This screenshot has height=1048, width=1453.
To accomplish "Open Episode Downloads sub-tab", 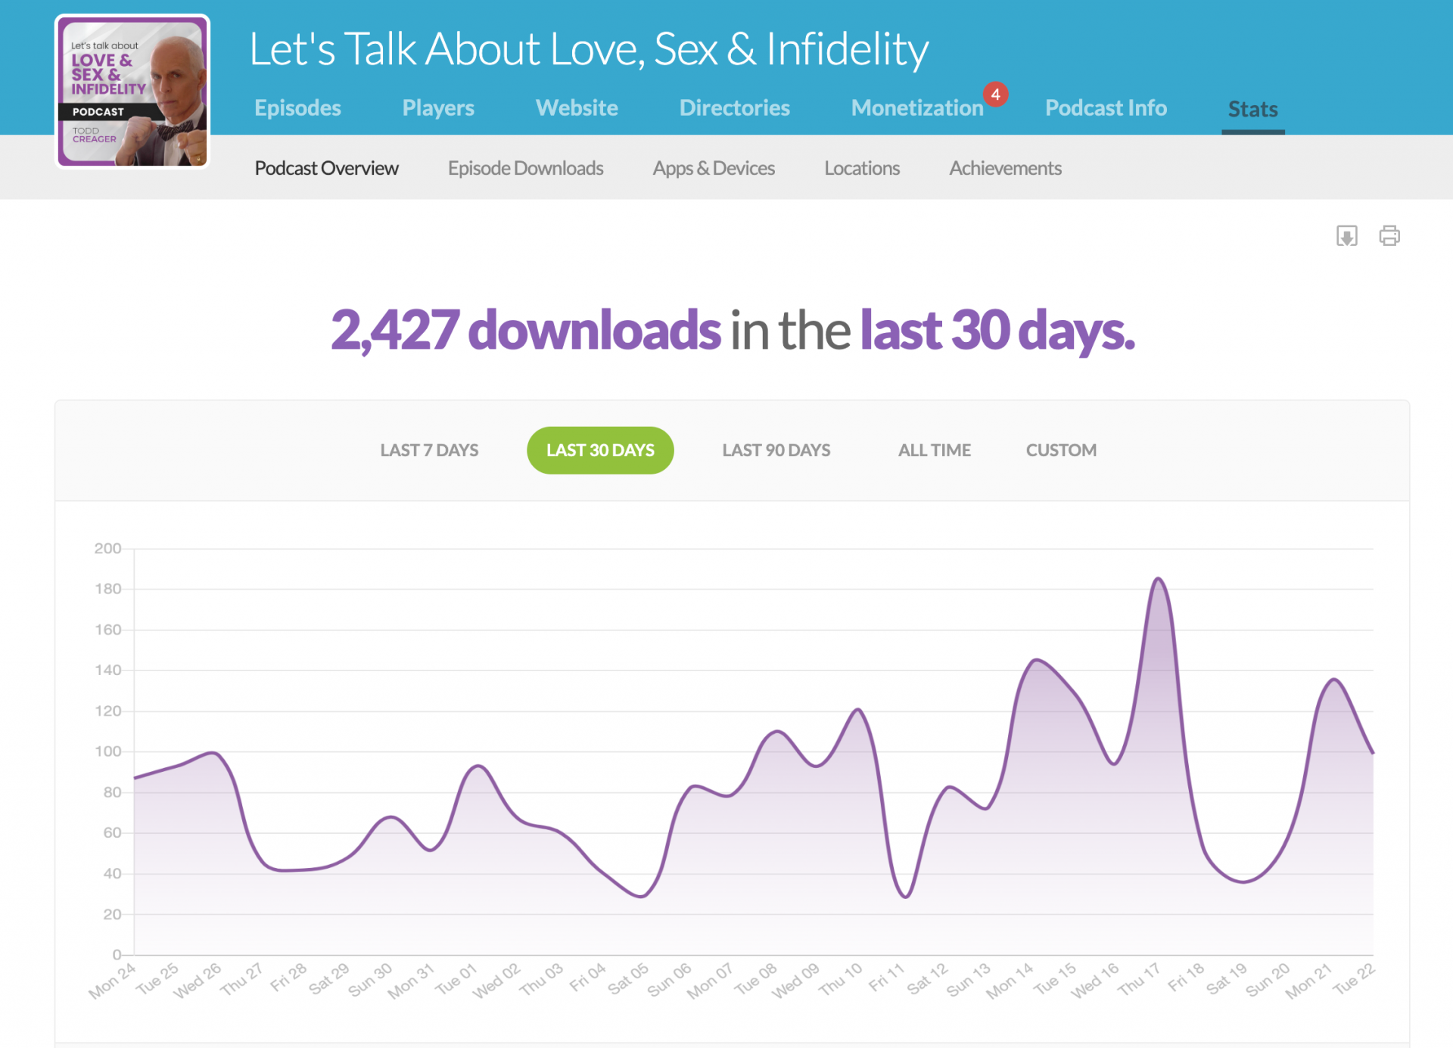I will point(525,168).
